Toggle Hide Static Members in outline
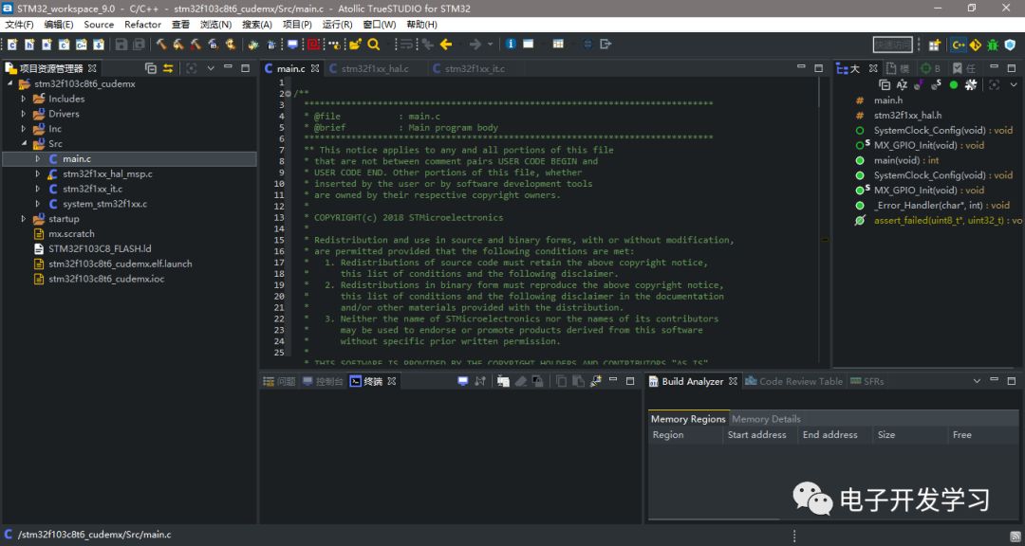Image resolution: width=1025 pixels, height=546 pixels. click(x=936, y=84)
